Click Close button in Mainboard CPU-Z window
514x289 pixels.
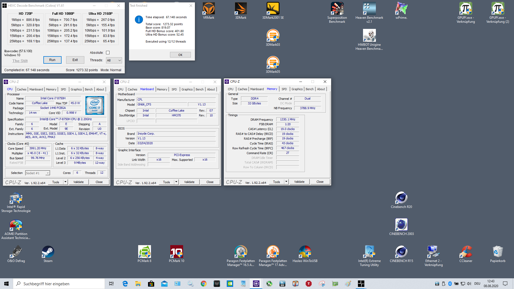click(210, 182)
